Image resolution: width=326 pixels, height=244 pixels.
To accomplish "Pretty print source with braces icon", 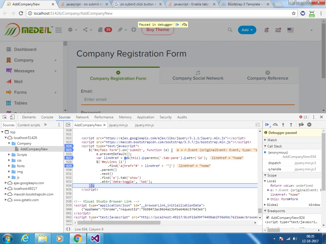I will coord(68,229).
